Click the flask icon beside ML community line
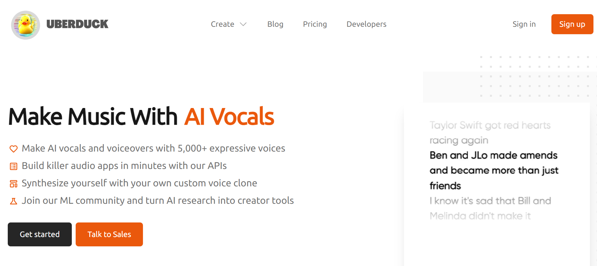 tap(14, 201)
